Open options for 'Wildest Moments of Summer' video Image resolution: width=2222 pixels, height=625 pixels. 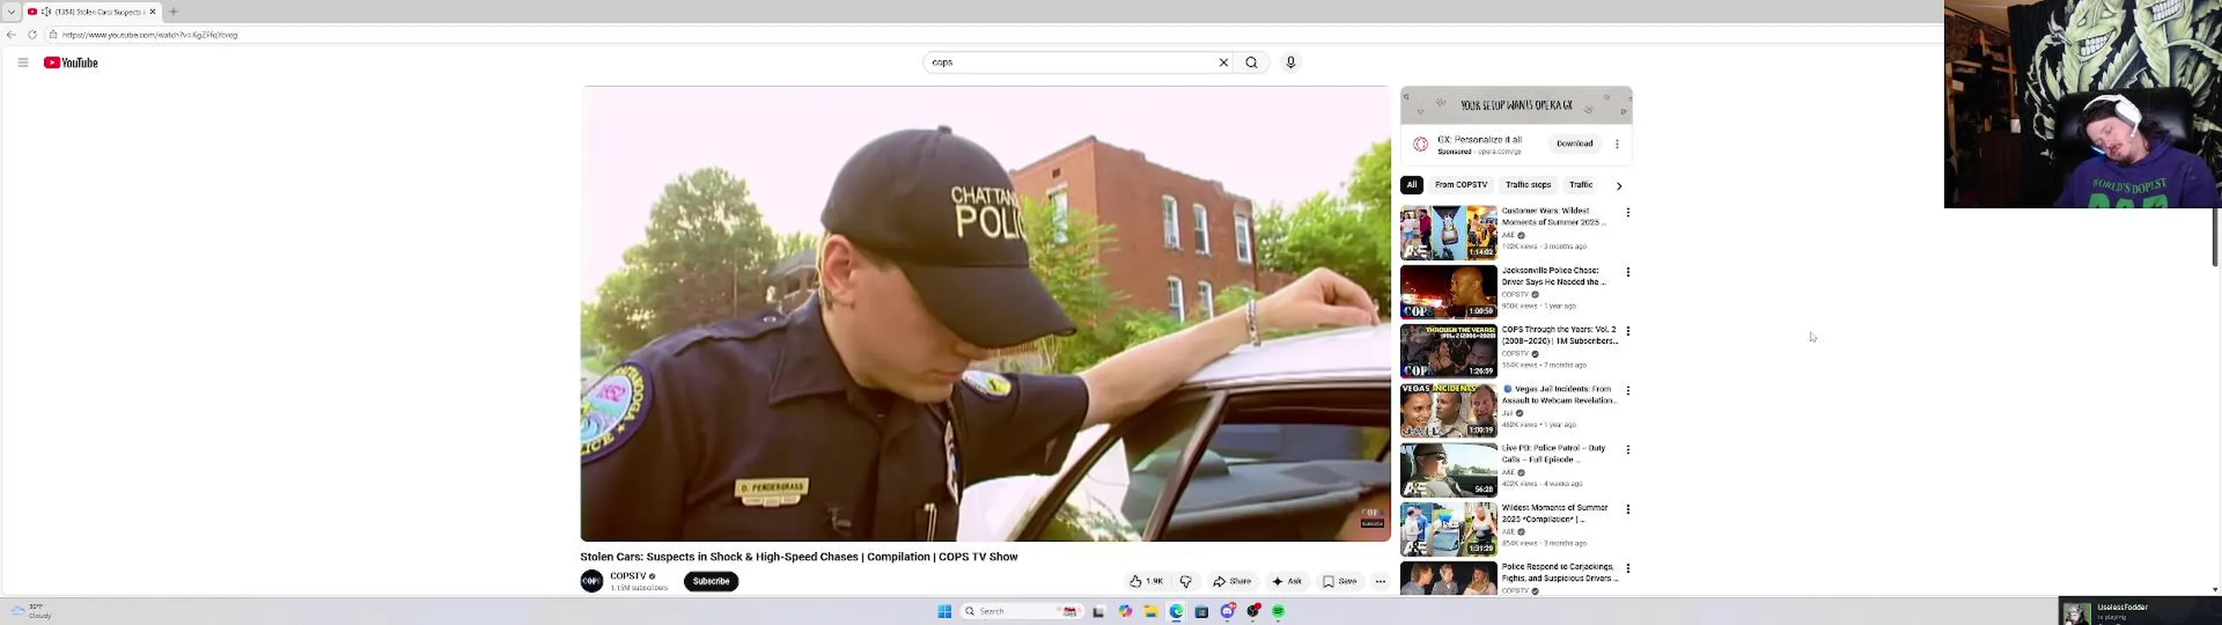click(x=1628, y=510)
